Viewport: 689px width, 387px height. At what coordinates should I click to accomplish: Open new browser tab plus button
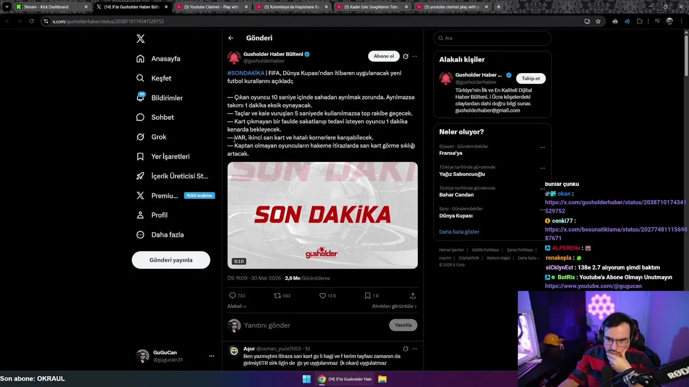(x=498, y=7)
